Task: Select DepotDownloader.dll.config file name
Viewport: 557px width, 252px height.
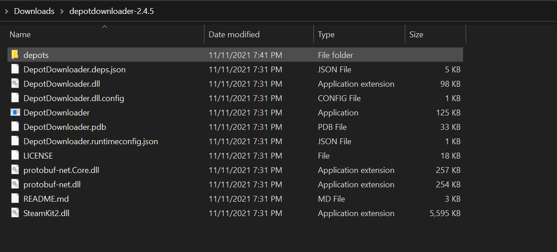Action: [74, 98]
